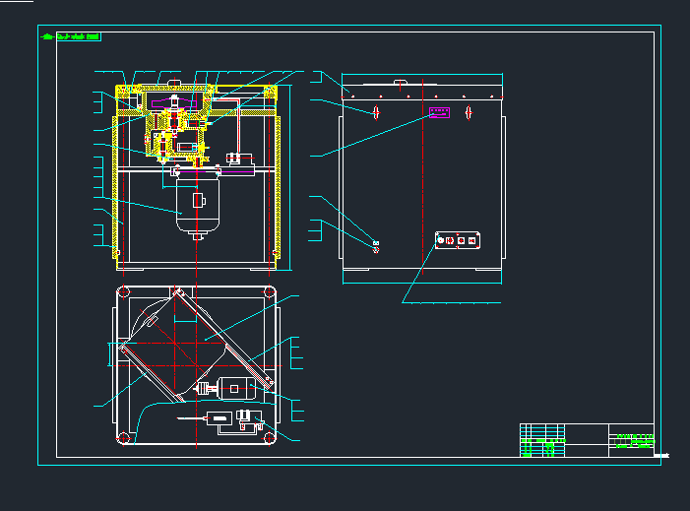Click the top-left mounting hole in plan view
The width and height of the screenshot is (690, 511).
[124, 291]
